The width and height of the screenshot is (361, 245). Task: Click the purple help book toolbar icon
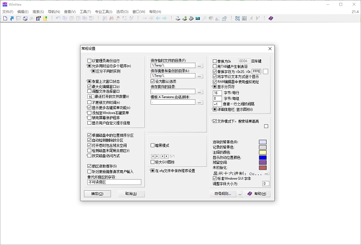point(270,18)
